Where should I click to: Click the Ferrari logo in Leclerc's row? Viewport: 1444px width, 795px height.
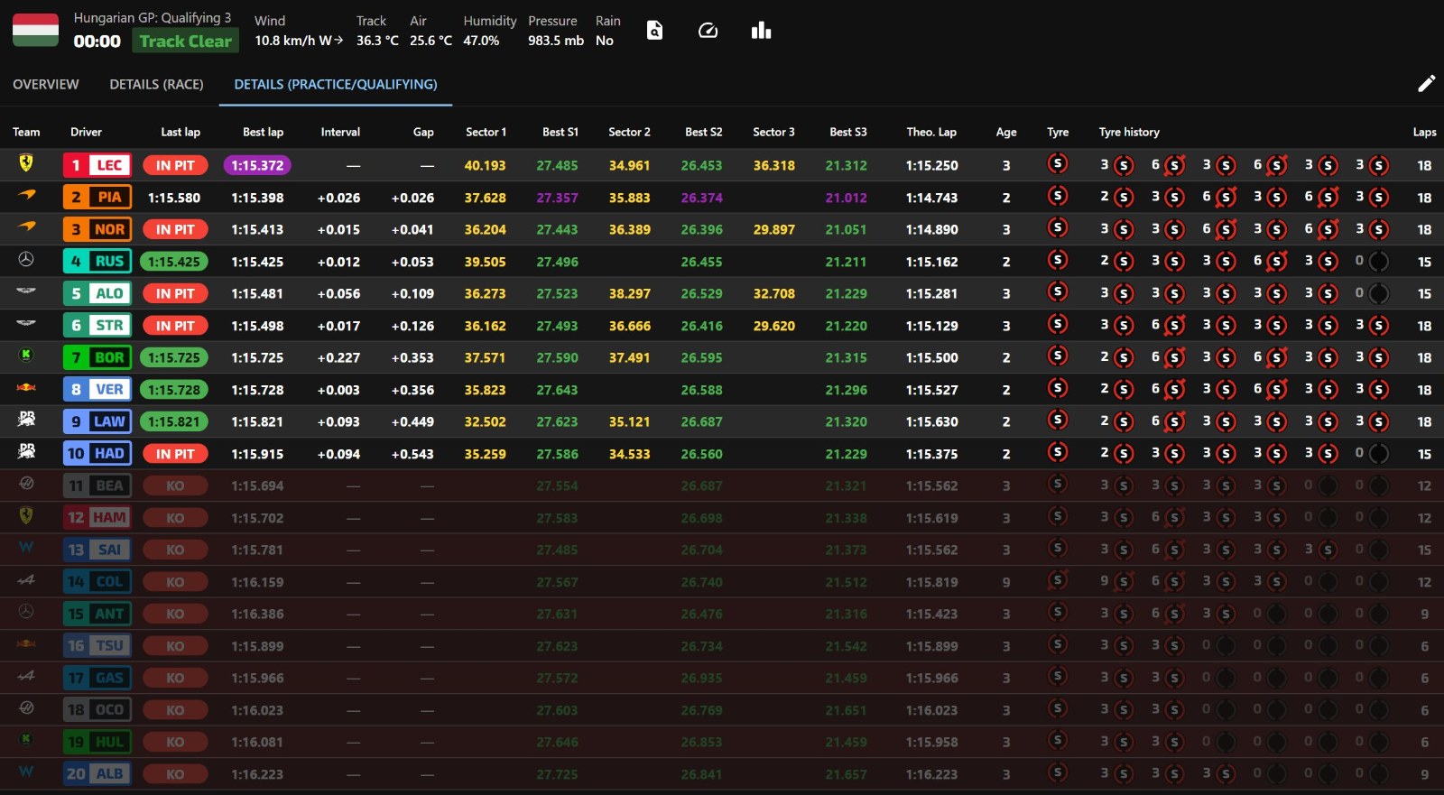click(x=26, y=164)
